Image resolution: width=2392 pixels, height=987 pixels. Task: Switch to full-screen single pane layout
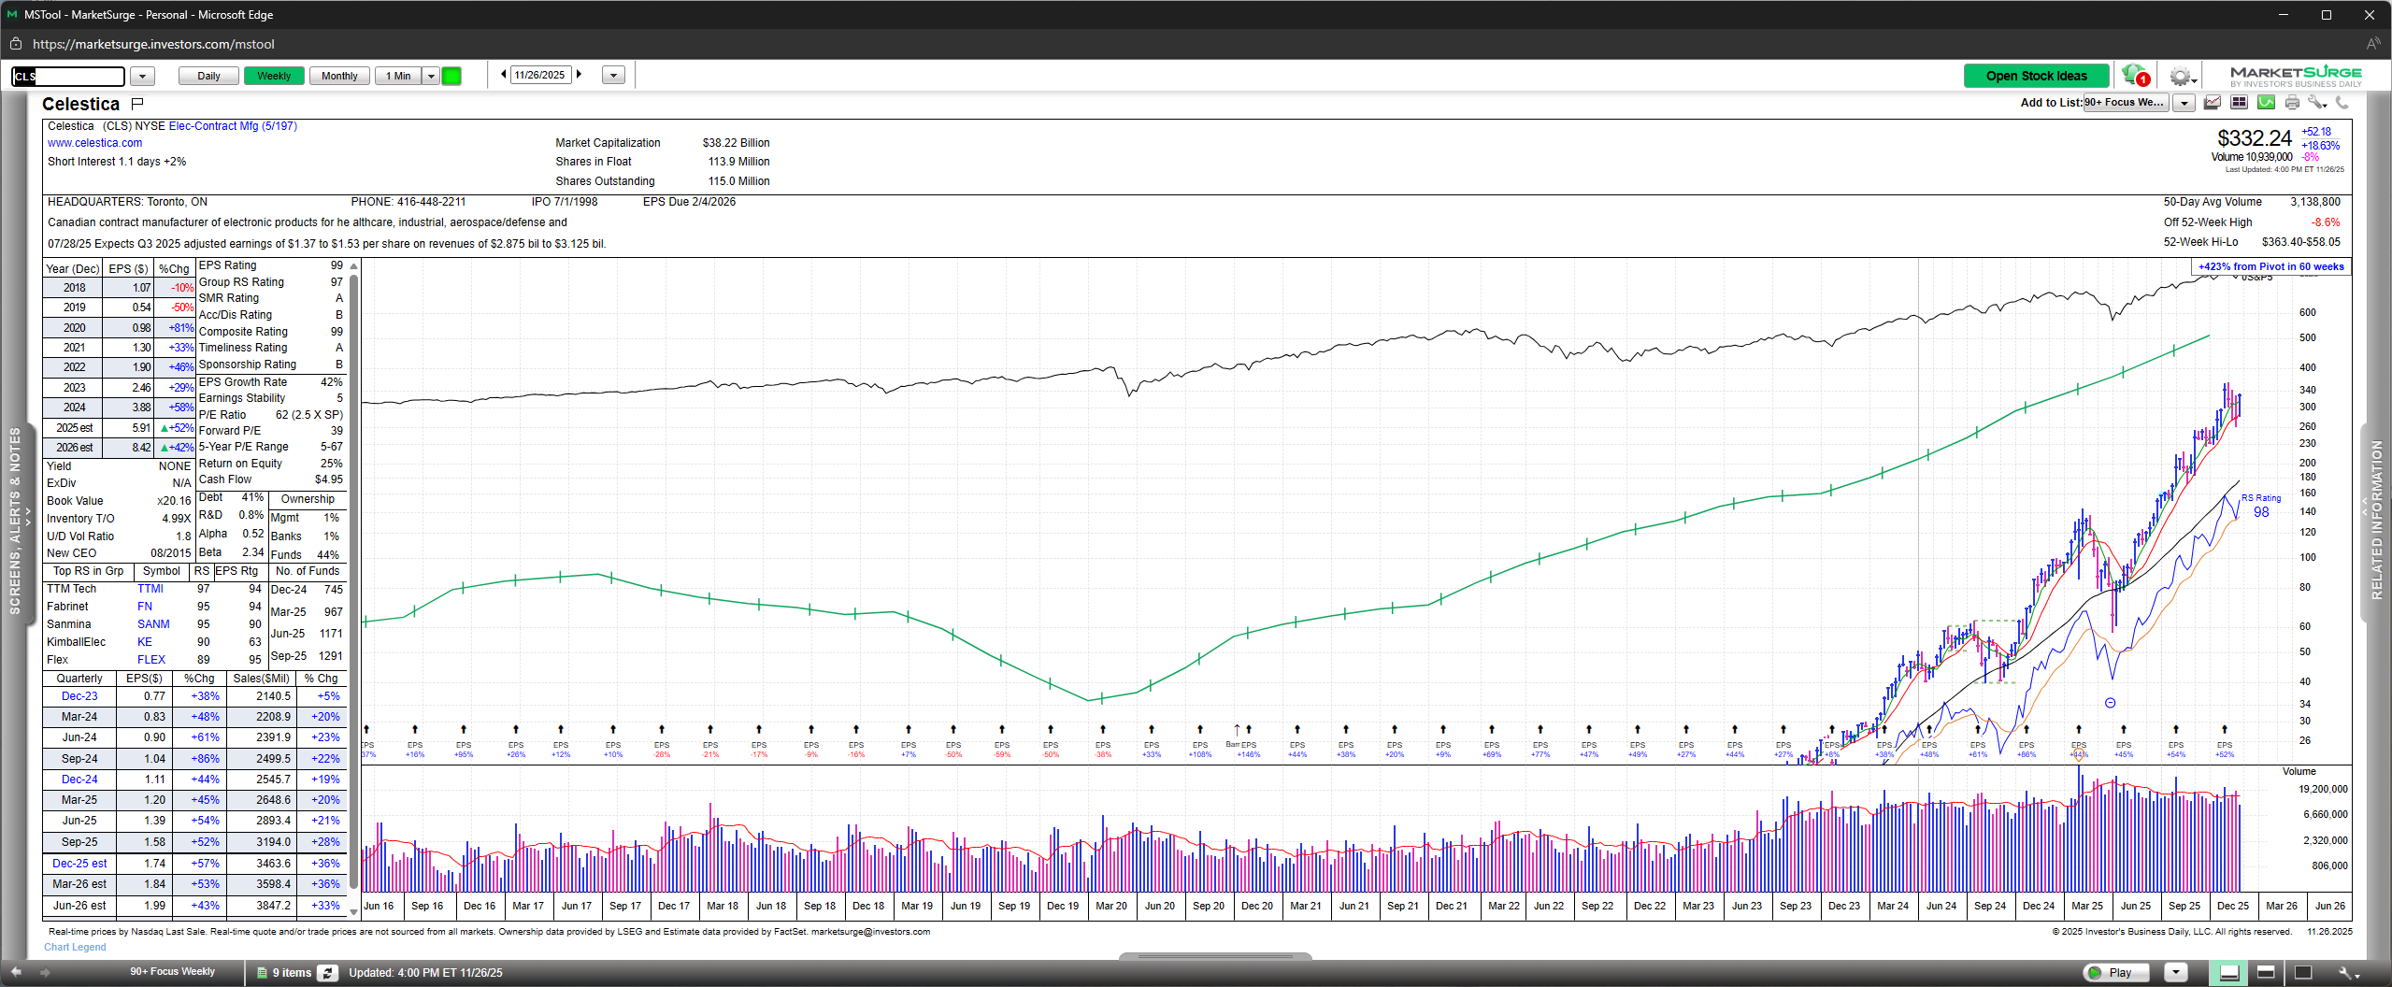2303,972
